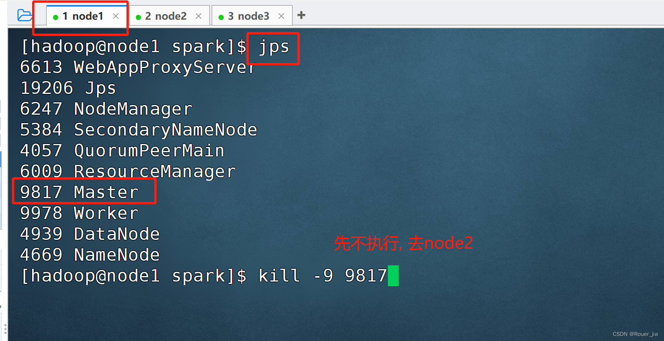Click the '6613 WebAppProxyServer' line
The image size is (664, 341).
[x=138, y=67]
